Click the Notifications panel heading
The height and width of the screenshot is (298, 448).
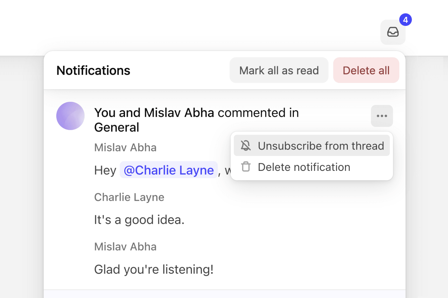93,70
